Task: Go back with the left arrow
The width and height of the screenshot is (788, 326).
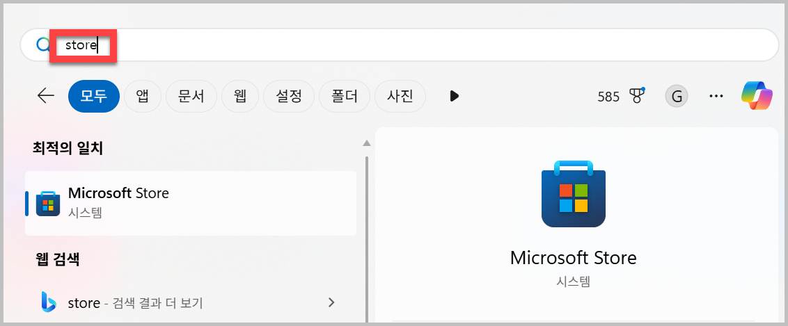Action: pyautogui.click(x=46, y=96)
